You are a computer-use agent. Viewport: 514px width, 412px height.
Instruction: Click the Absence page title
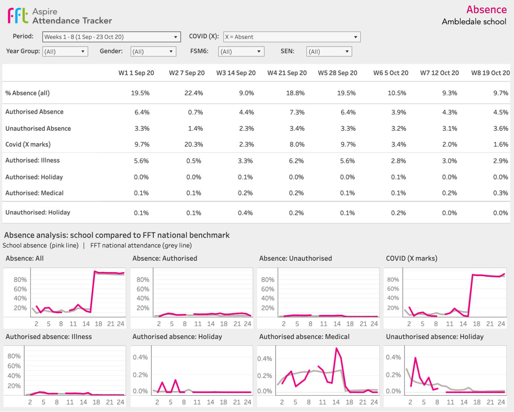(487, 10)
